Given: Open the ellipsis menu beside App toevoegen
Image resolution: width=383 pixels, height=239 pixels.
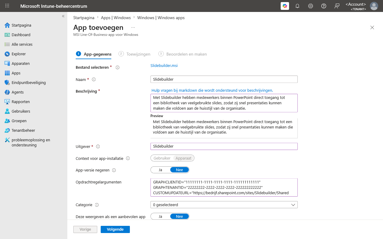Looking at the screenshot, I should click(x=133, y=27).
